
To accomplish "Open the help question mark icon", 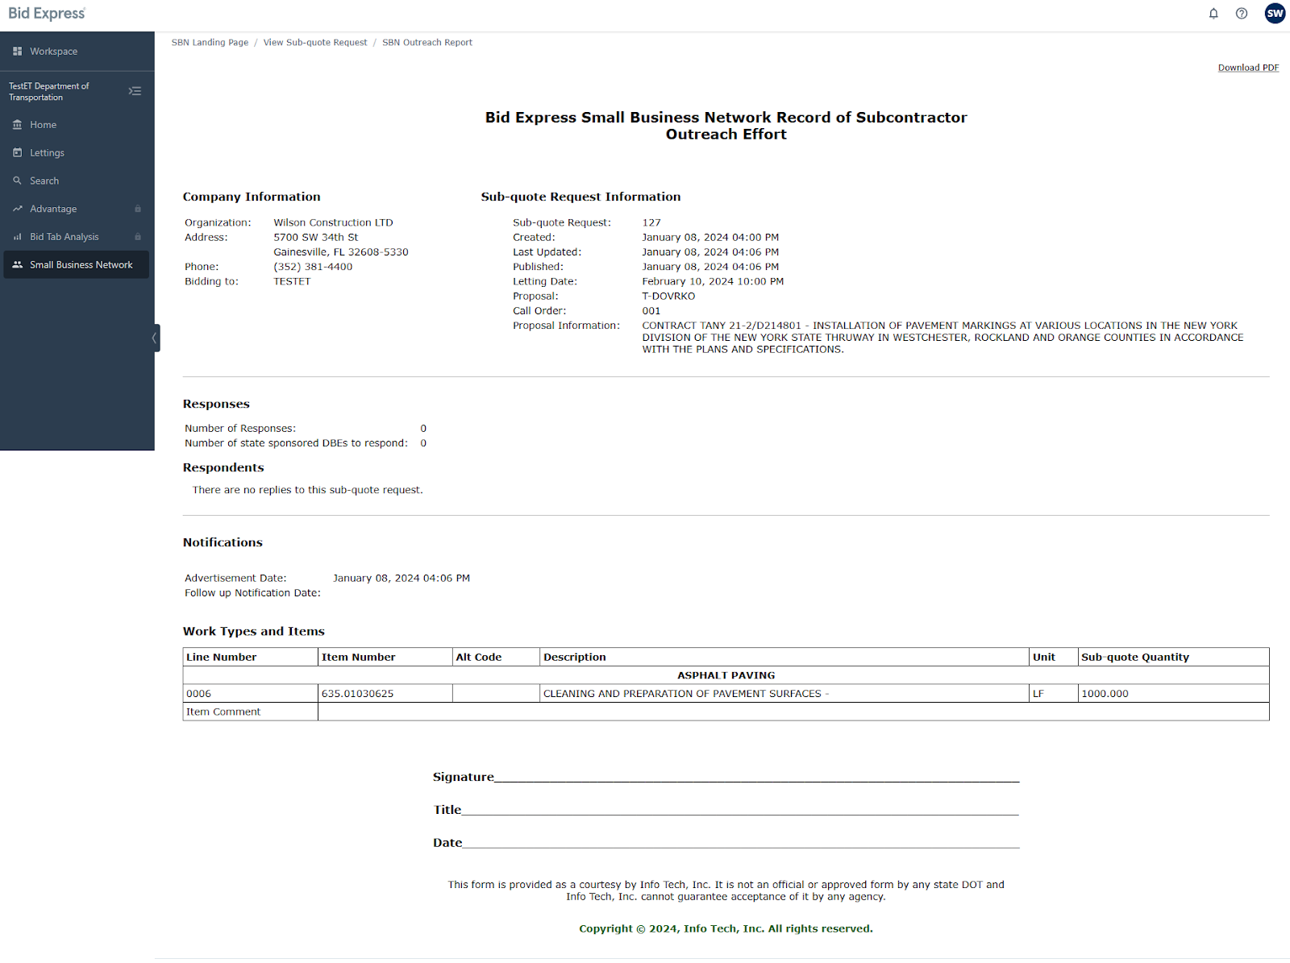I will coord(1242,14).
